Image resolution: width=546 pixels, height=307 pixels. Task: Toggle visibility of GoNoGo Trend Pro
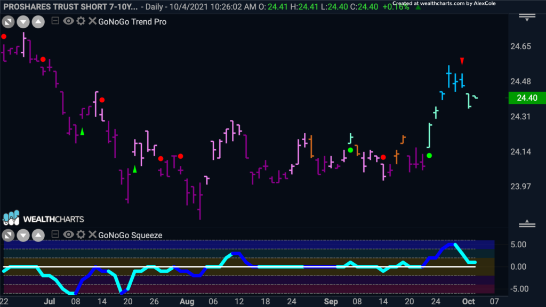tap(68, 21)
